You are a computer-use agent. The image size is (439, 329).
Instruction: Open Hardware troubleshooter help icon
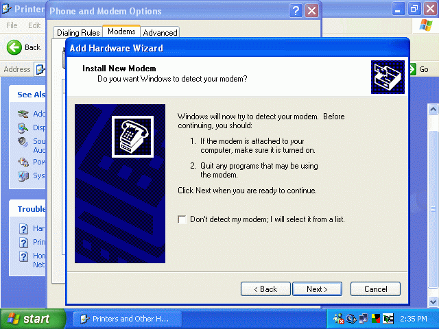click(23, 229)
